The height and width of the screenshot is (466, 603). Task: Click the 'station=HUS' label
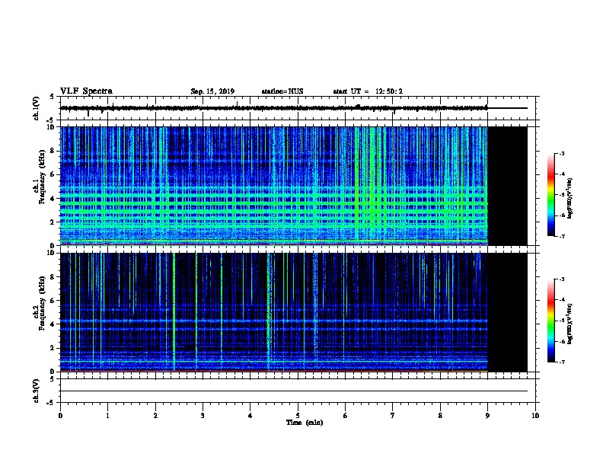282,91
